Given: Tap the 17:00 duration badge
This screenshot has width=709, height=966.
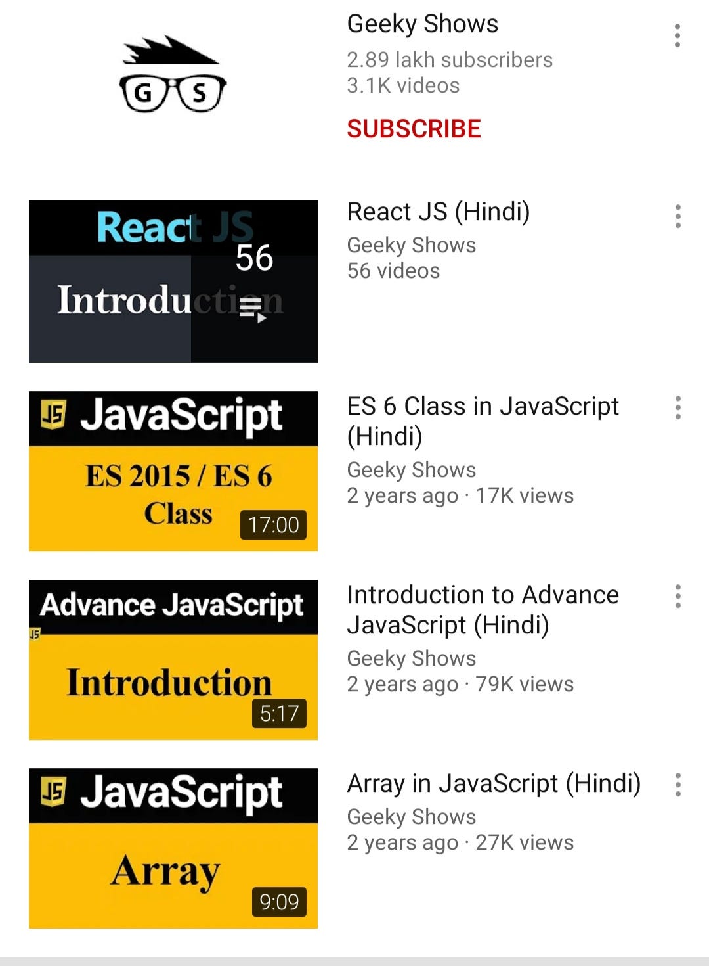Looking at the screenshot, I should (273, 525).
